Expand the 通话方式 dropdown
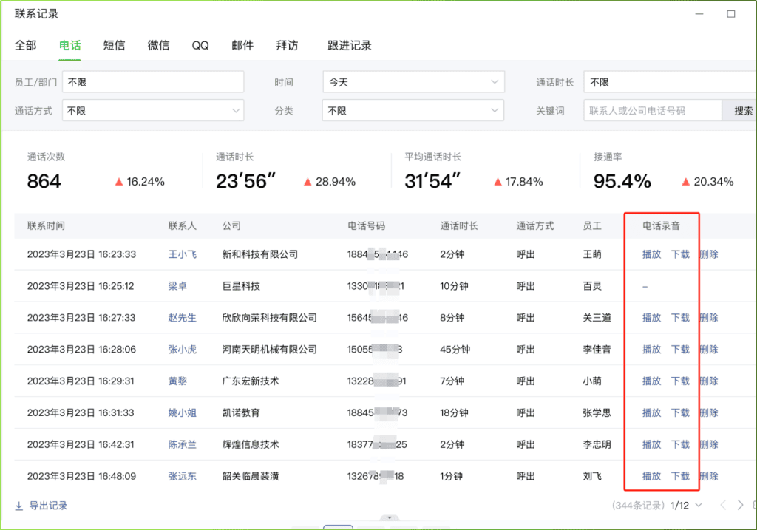 click(153, 111)
